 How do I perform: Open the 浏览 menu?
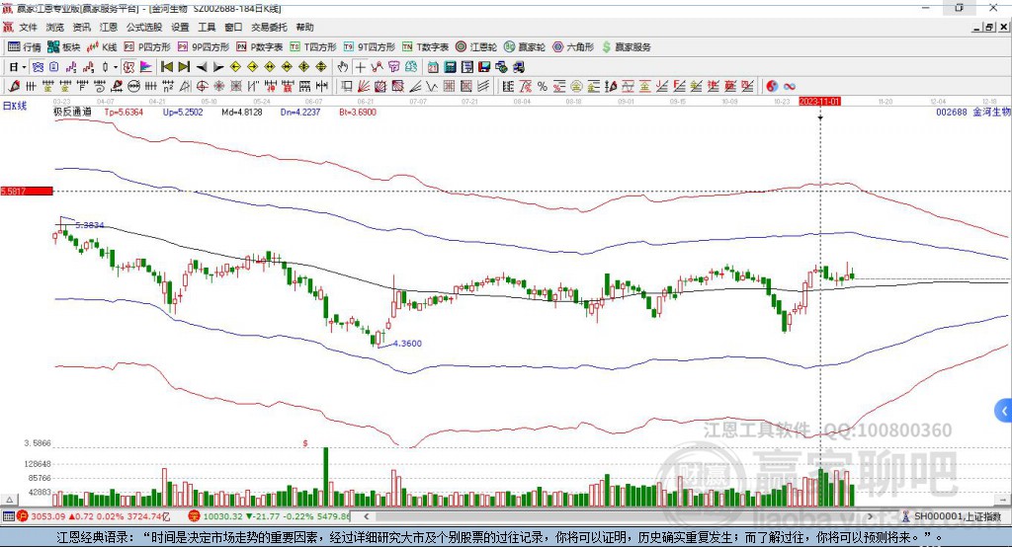[x=55, y=27]
